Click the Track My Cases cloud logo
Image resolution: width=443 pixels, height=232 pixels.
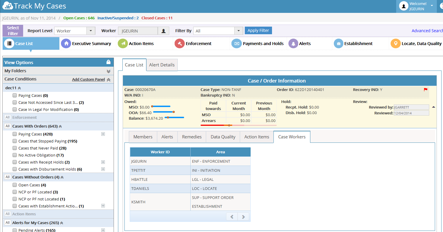tap(8, 6)
